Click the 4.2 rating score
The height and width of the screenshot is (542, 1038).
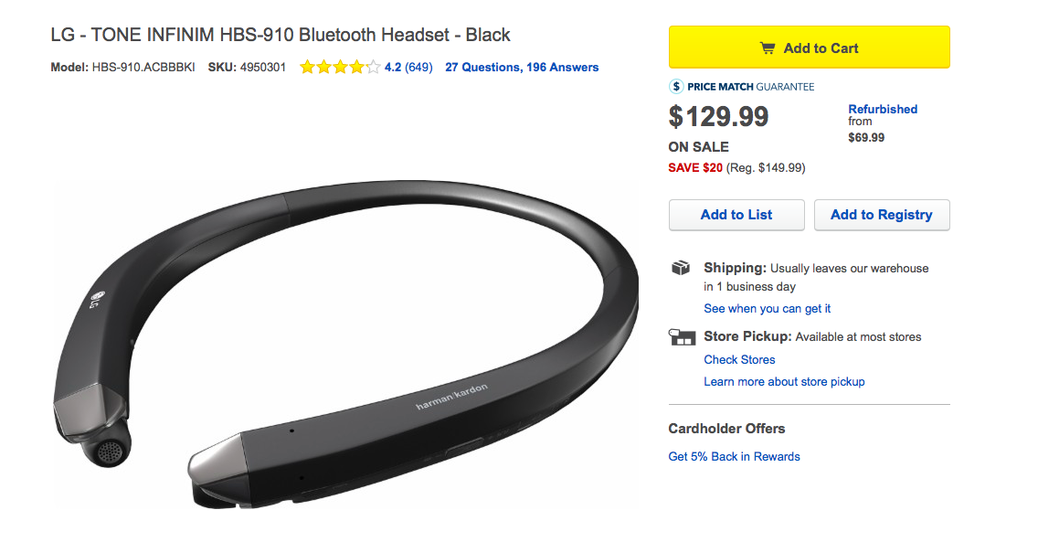pos(393,68)
